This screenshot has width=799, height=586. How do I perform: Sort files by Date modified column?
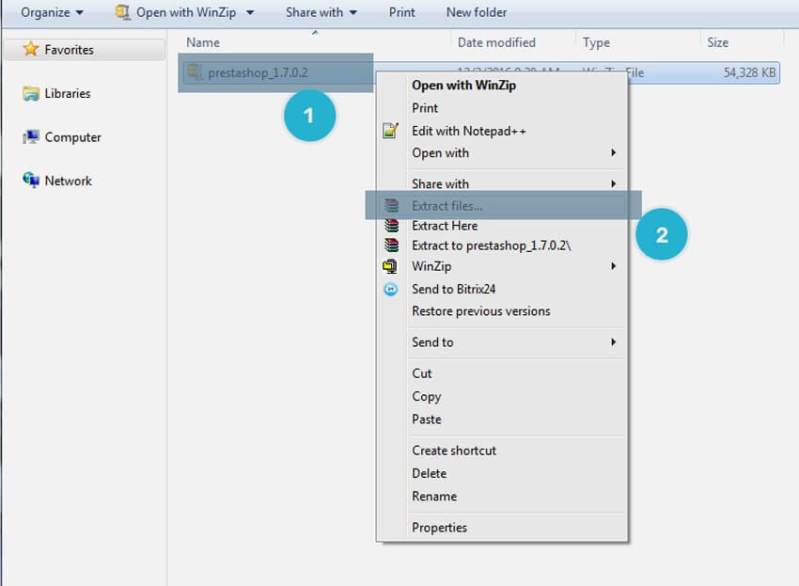496,42
